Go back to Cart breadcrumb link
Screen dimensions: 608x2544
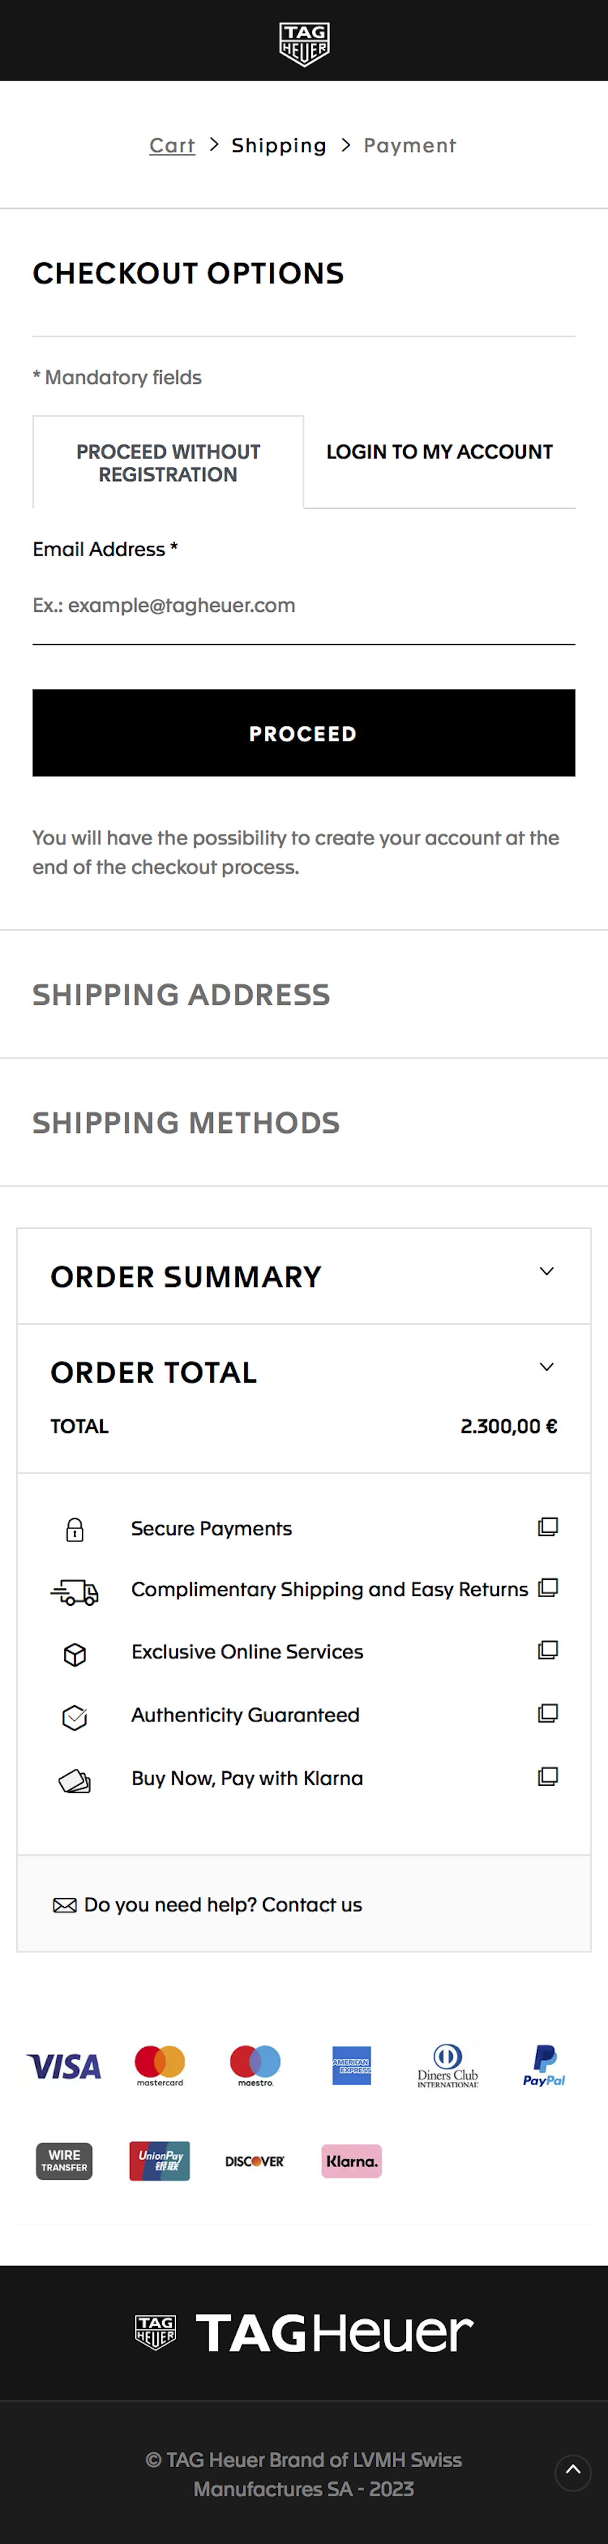tap(172, 146)
